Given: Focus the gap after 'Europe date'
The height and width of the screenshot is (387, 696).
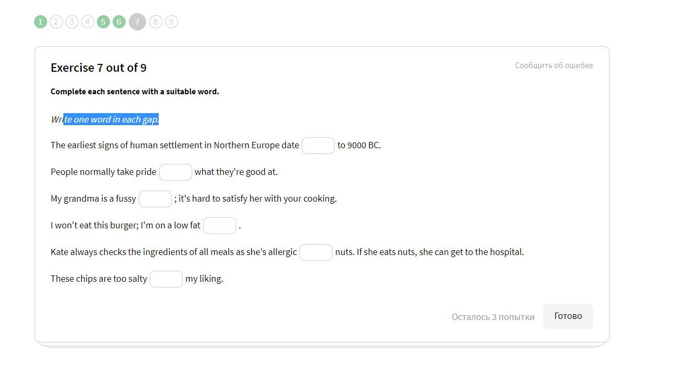Looking at the screenshot, I should 318,146.
